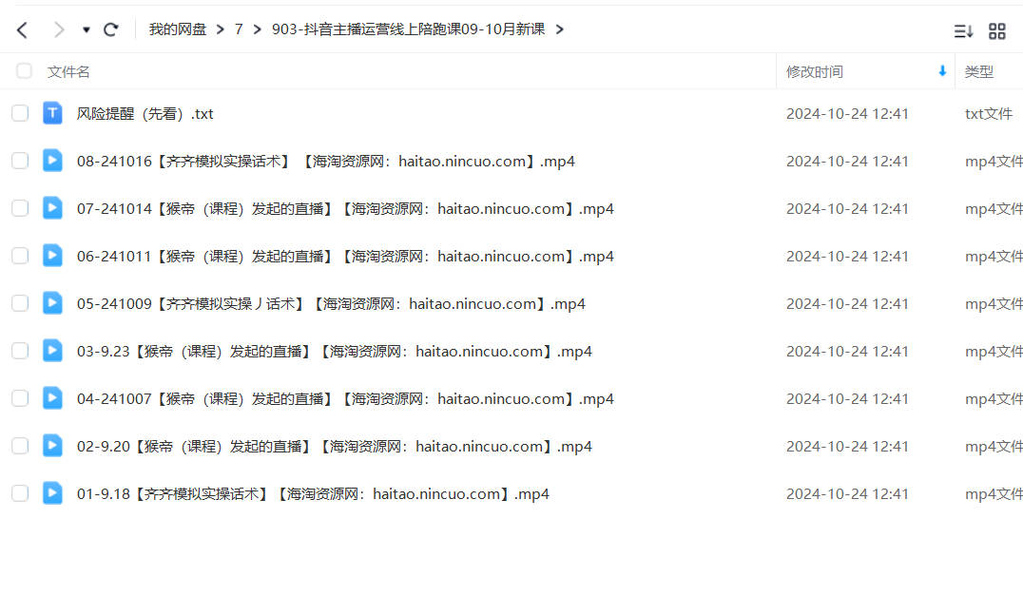Select 07-241014【猴帝（课程）发起的直播】 file name
The image size is (1023, 615).
345,209
